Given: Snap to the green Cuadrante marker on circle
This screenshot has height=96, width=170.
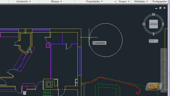Looking at the screenshot, I should [x=89, y=40].
